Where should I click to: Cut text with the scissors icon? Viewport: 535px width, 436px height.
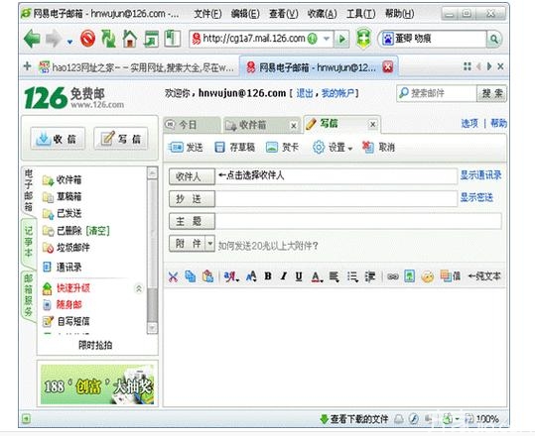tap(174, 276)
